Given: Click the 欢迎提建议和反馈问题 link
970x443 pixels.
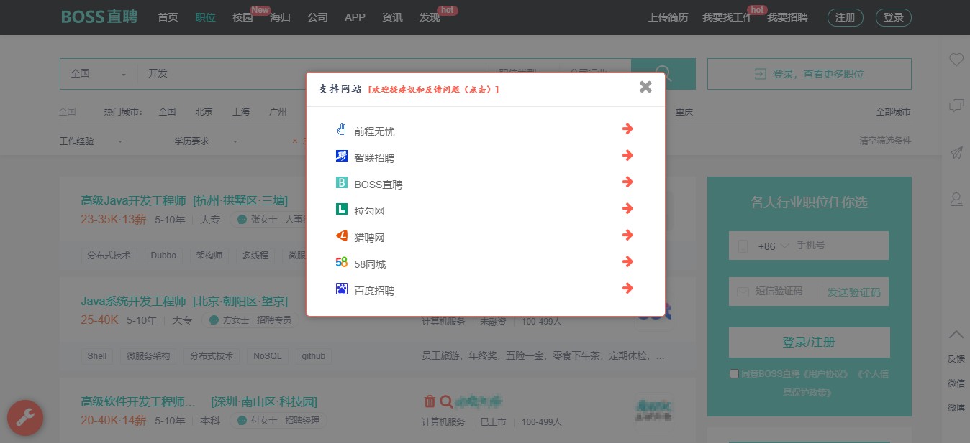Looking at the screenshot, I should coord(433,90).
